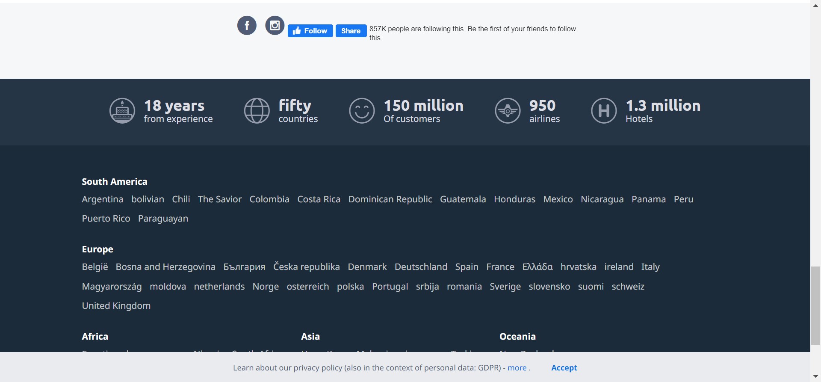Click the Hotels H circle icon
The width and height of the screenshot is (821, 382).
click(604, 111)
